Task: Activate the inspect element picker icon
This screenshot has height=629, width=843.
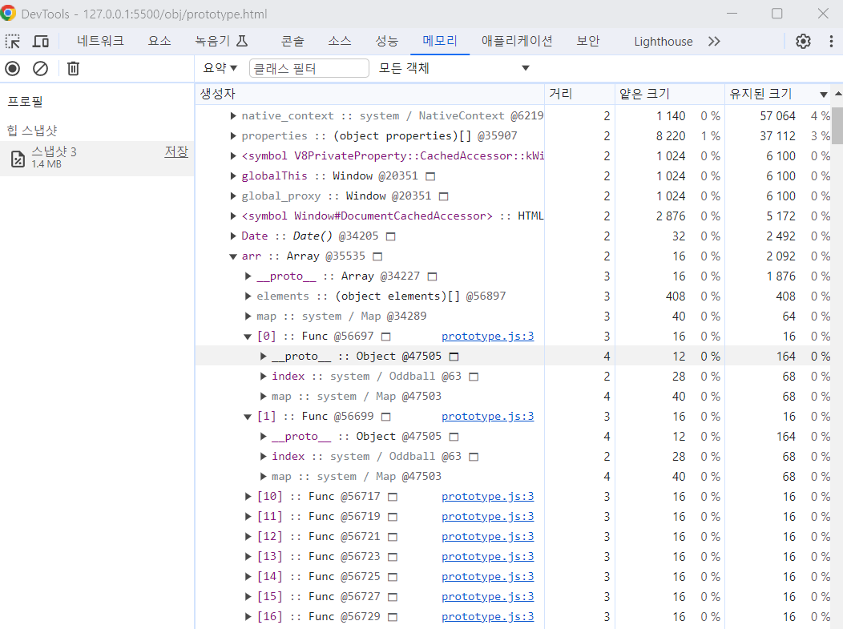Action: tap(12, 42)
